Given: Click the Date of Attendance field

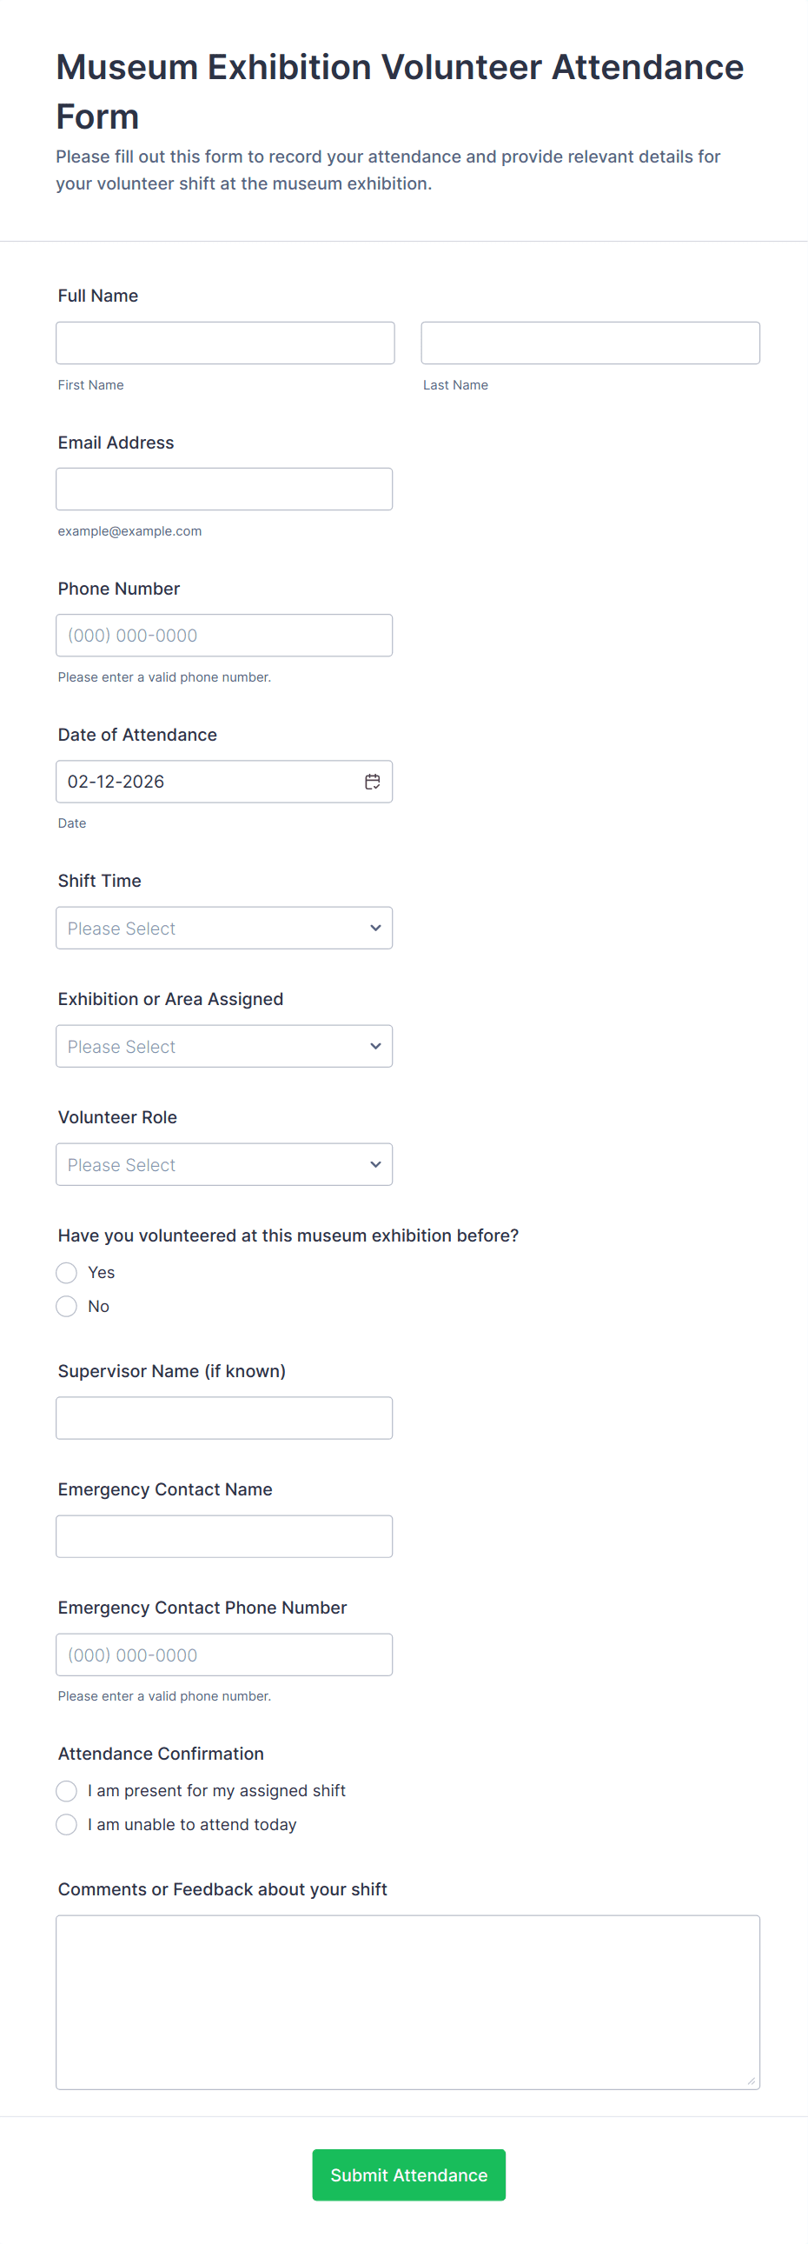Looking at the screenshot, I should [x=205, y=782].
